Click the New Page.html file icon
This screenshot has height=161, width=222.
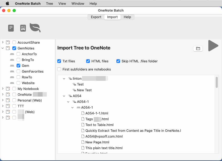tap(83, 142)
